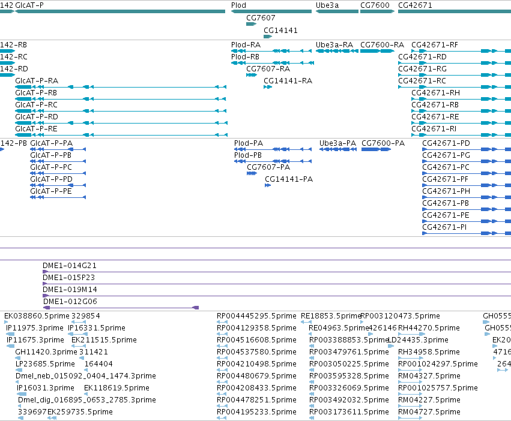The height and width of the screenshot is (421, 511).
Task: Open EST LD24435.3prime
Action: click(x=418, y=340)
